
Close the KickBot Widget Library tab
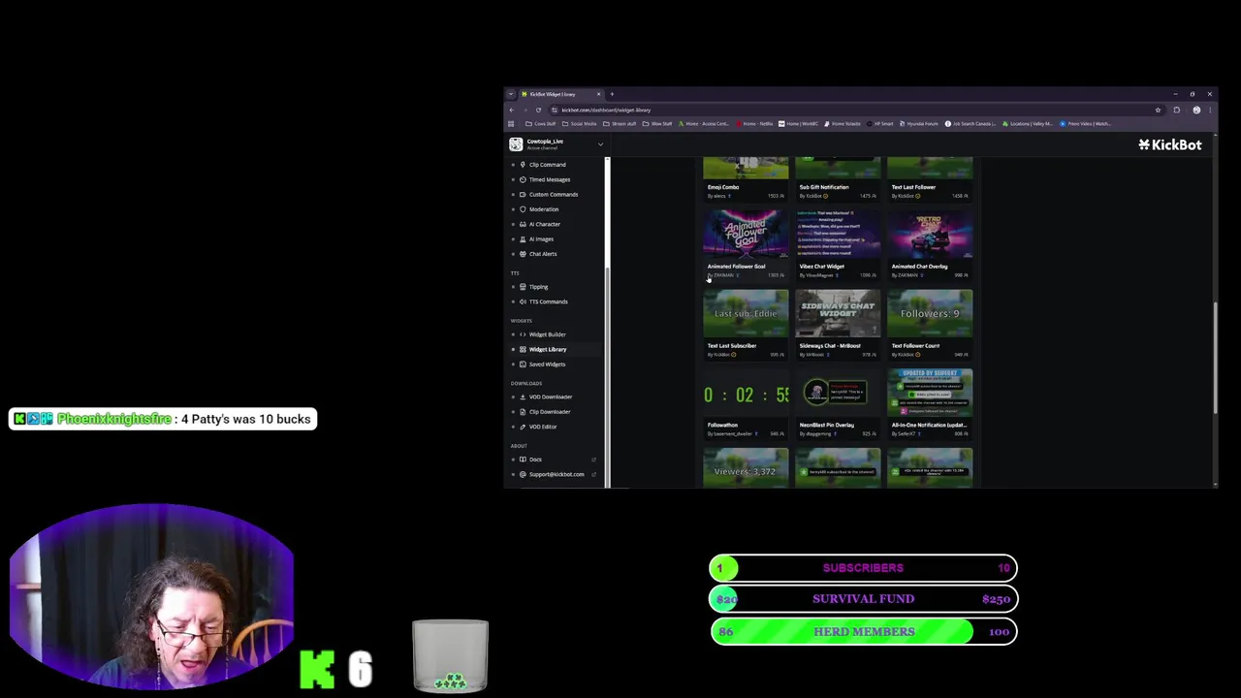pyautogui.click(x=598, y=94)
